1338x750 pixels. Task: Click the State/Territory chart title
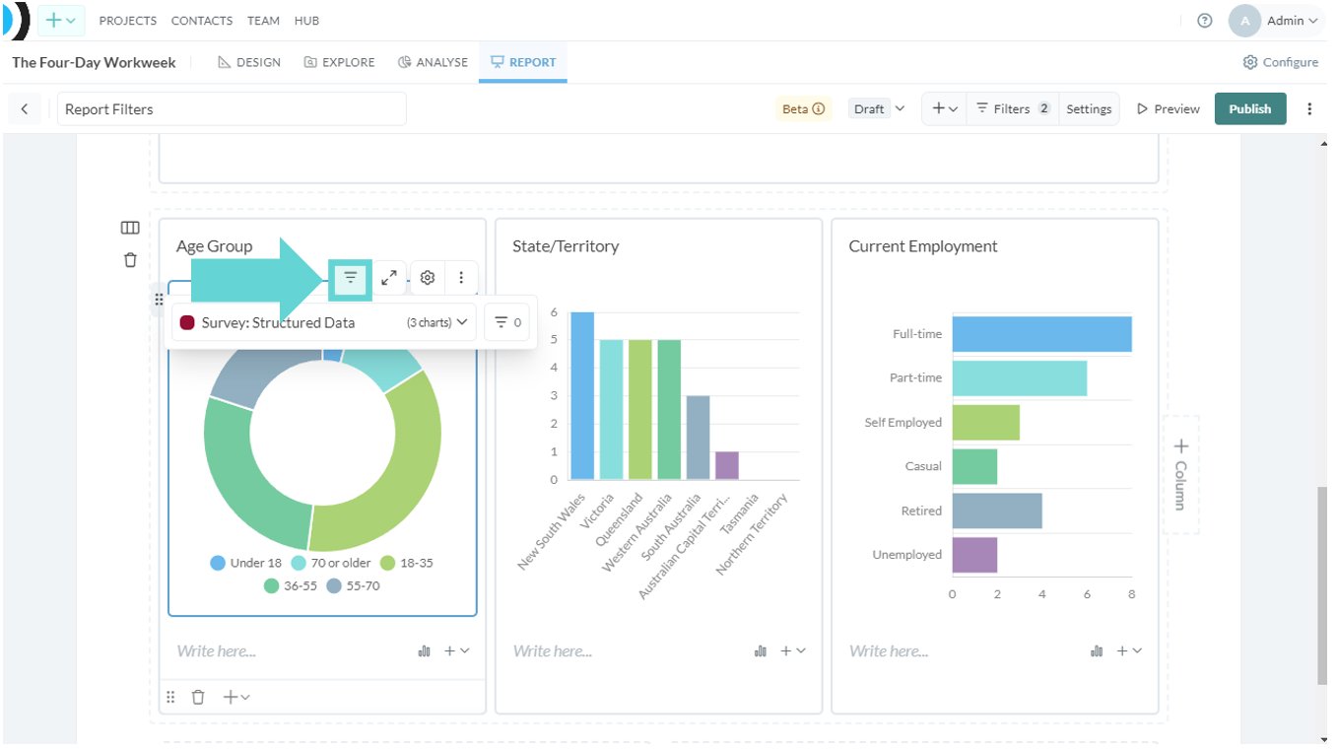tap(566, 246)
